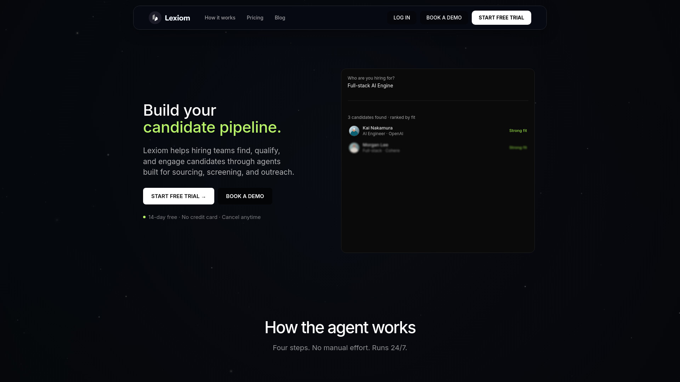Click the 'AI Engineer · OpenAI' subtitle
This screenshot has height=382, width=680.
383,134
